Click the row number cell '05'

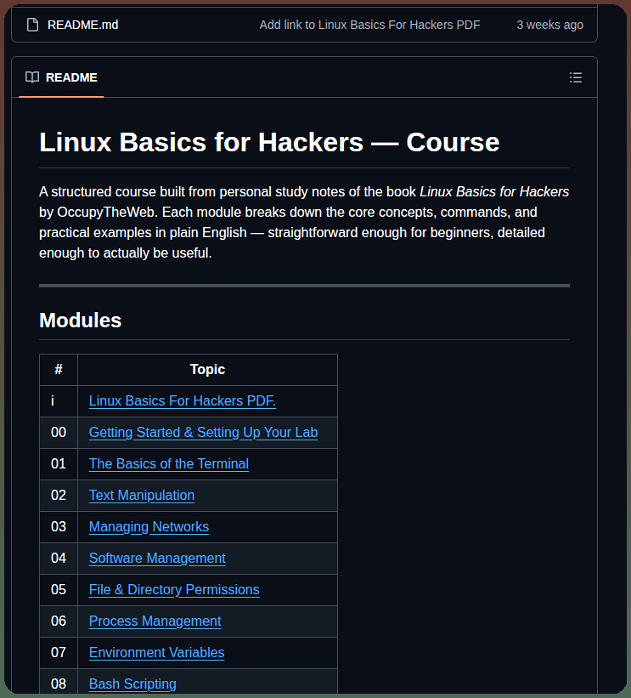(x=59, y=589)
